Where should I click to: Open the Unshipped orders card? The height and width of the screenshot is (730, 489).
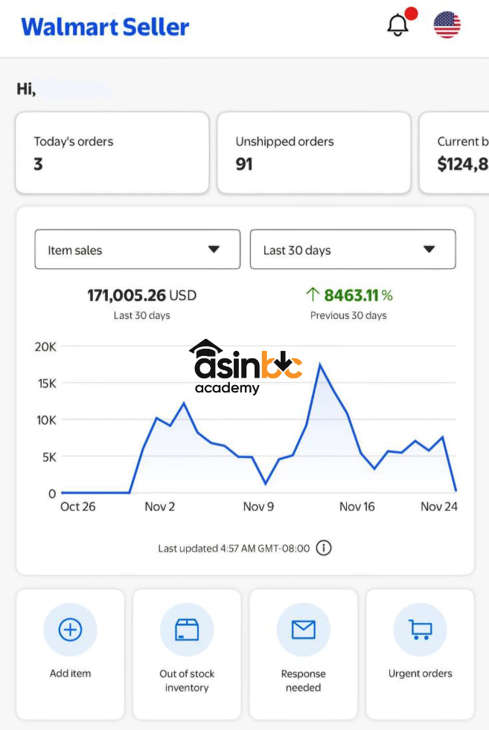point(313,152)
